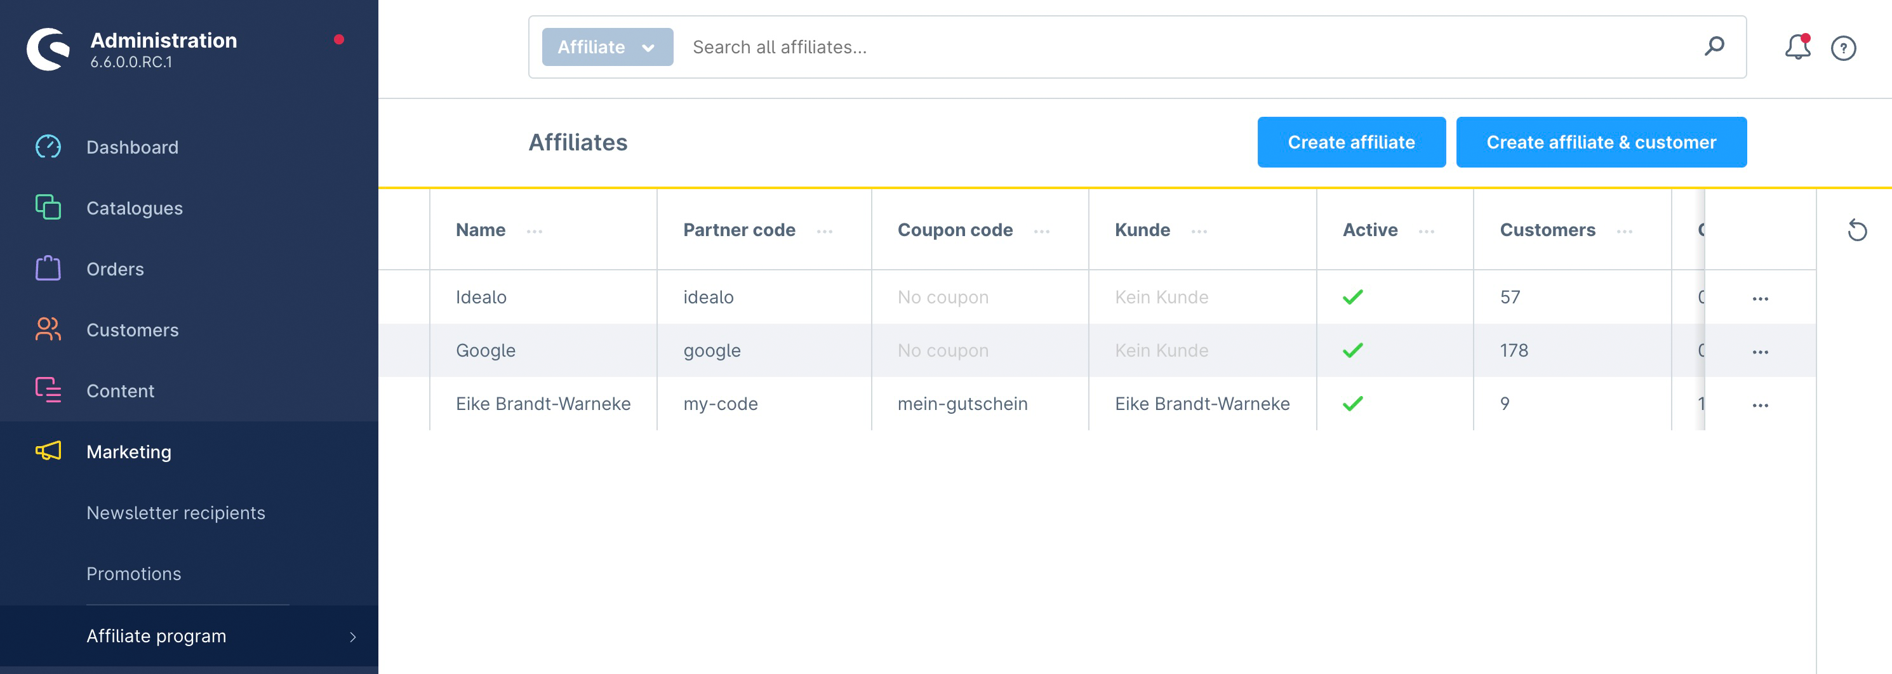Sort by Customers column header

click(x=1547, y=230)
